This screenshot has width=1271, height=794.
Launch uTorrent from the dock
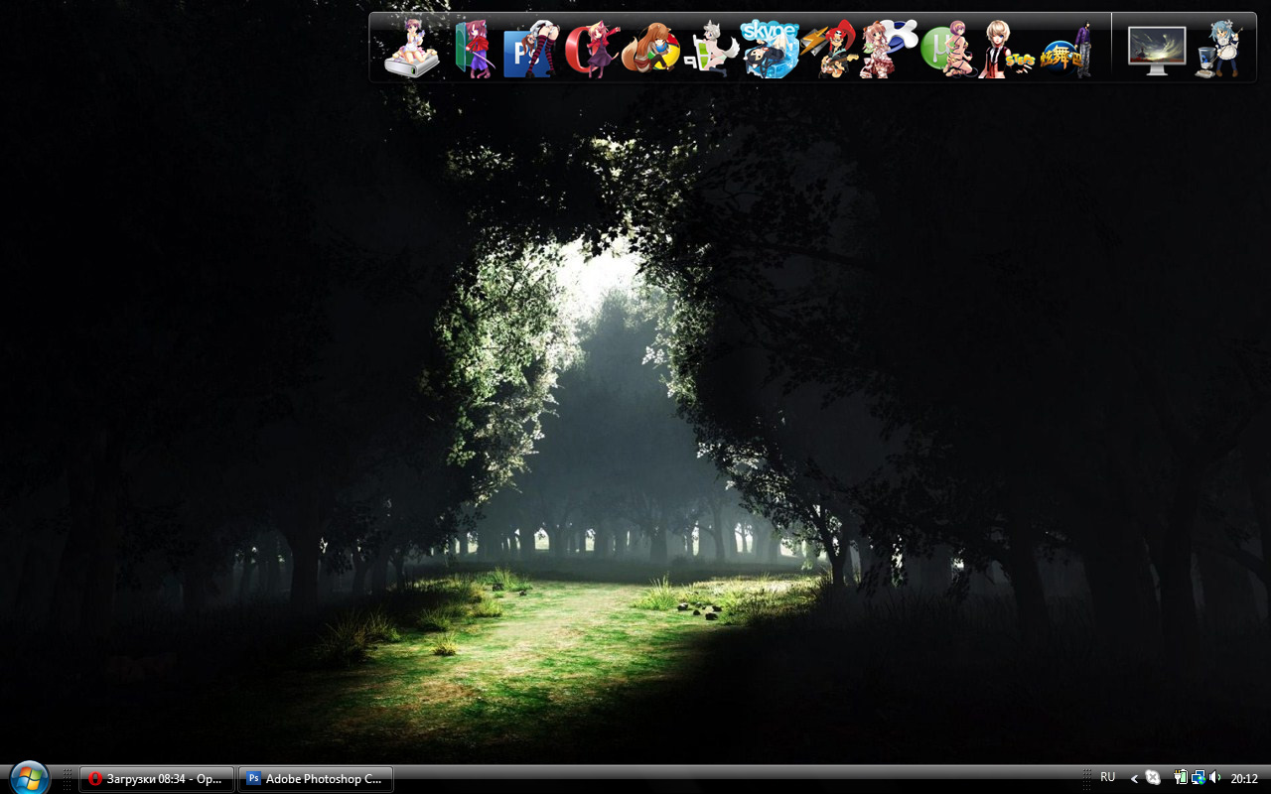pyautogui.click(x=947, y=49)
